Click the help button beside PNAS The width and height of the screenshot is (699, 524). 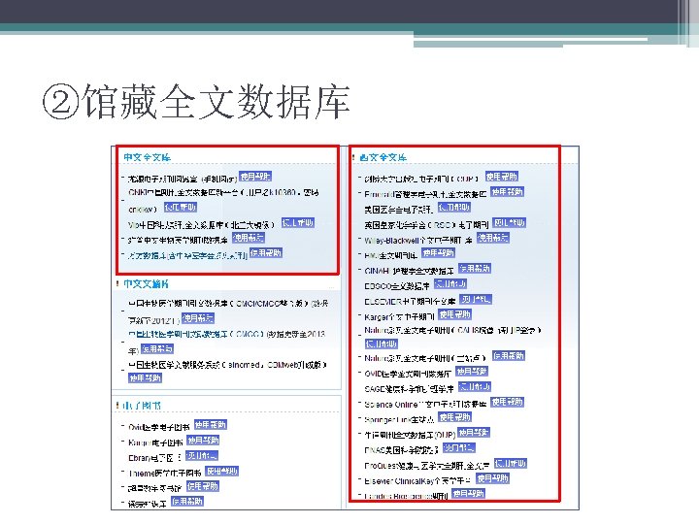459,447
